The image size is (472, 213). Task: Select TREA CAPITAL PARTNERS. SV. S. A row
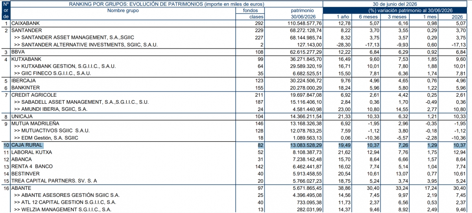(x=54, y=181)
